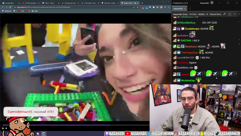The image size is (241, 136).
Task: Click username MutatedJay in chat
Action: pos(188,80)
